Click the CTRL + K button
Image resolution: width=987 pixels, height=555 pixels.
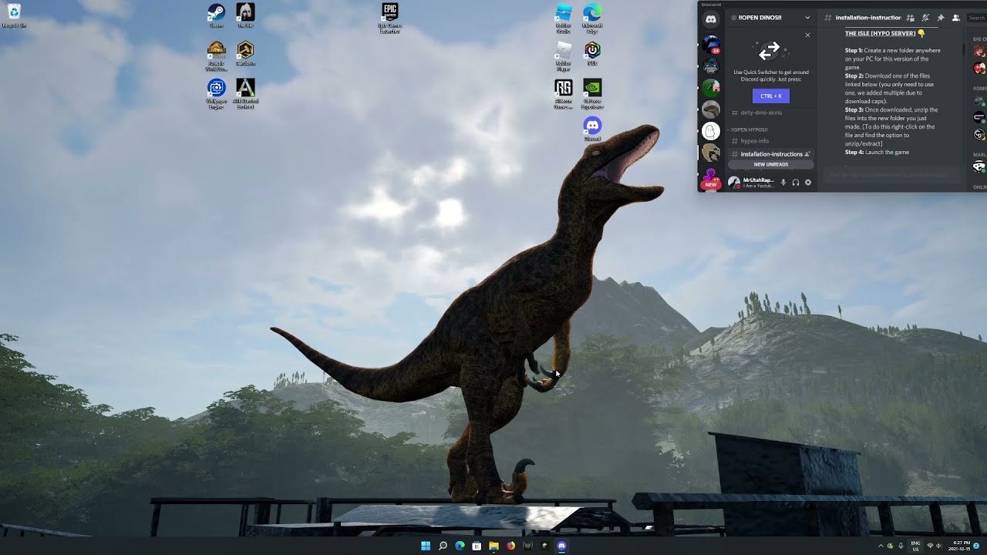coord(770,96)
